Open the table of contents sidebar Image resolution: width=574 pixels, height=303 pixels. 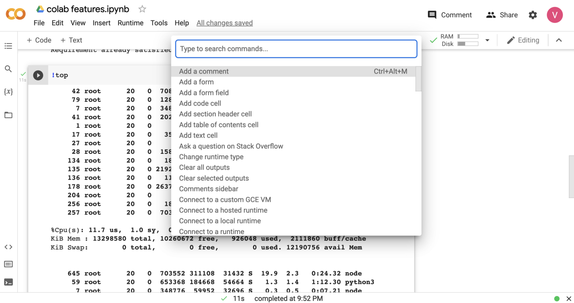tap(8, 46)
